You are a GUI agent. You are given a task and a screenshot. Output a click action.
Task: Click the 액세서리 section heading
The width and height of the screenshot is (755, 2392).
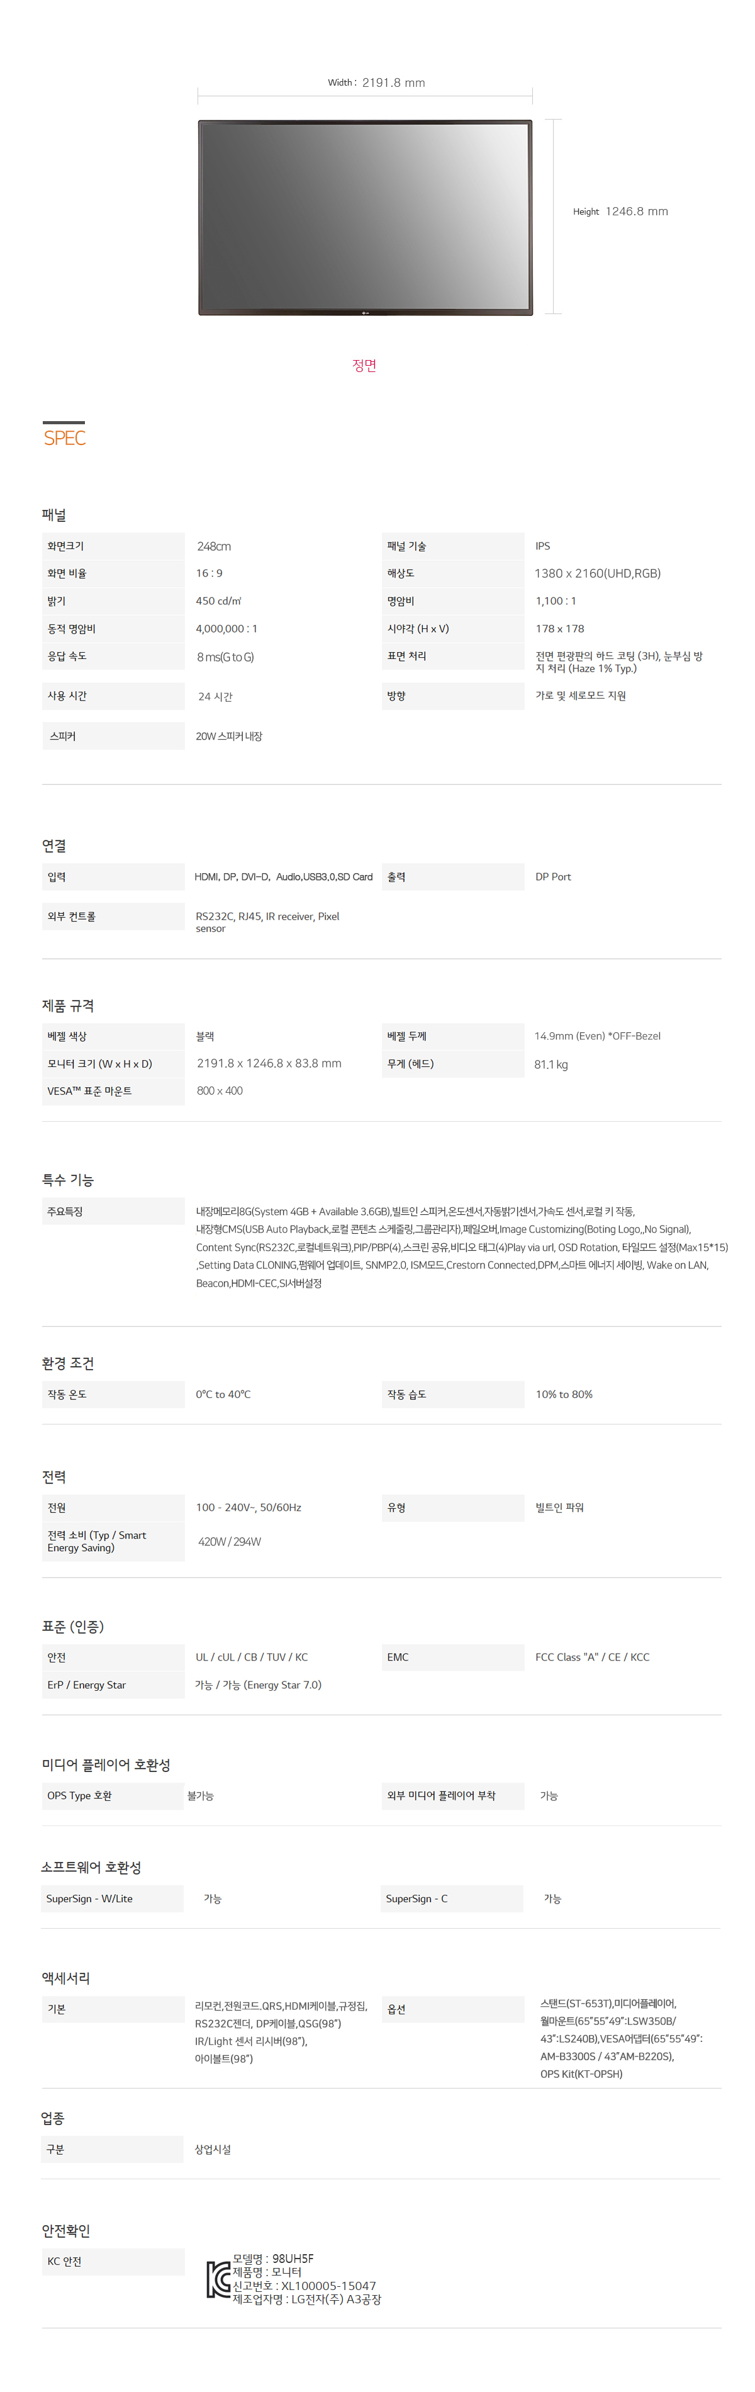pyautogui.click(x=65, y=1978)
